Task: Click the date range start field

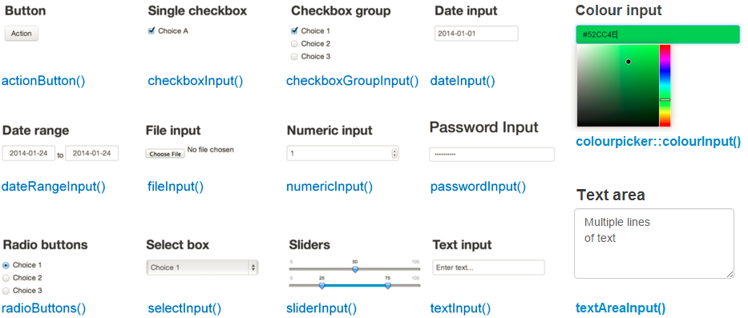Action: 29,154
